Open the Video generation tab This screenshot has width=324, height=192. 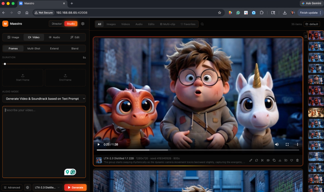point(34,37)
